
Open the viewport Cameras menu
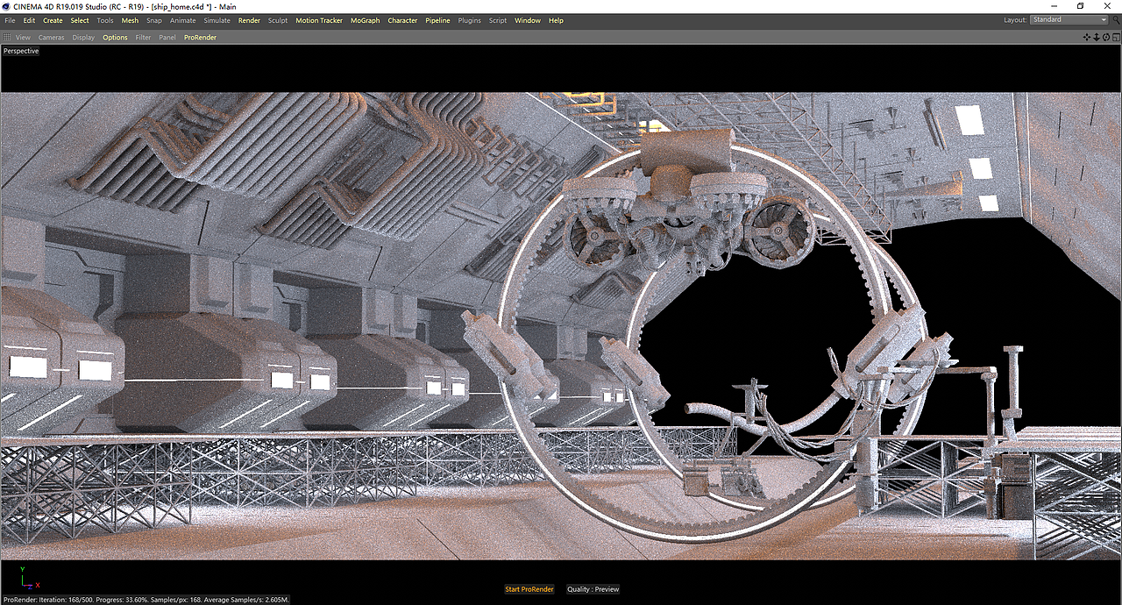[x=52, y=38]
